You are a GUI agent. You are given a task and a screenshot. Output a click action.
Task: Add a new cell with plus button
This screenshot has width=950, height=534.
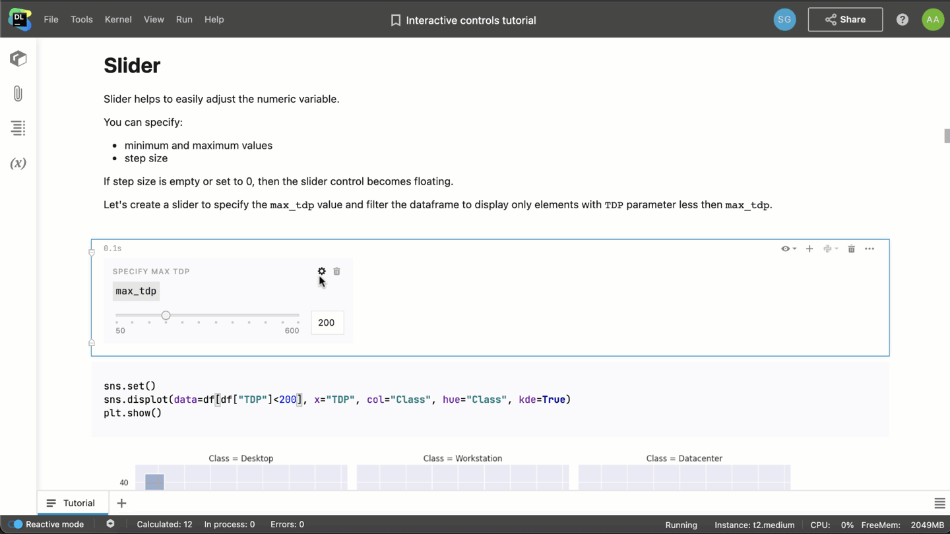(x=809, y=249)
